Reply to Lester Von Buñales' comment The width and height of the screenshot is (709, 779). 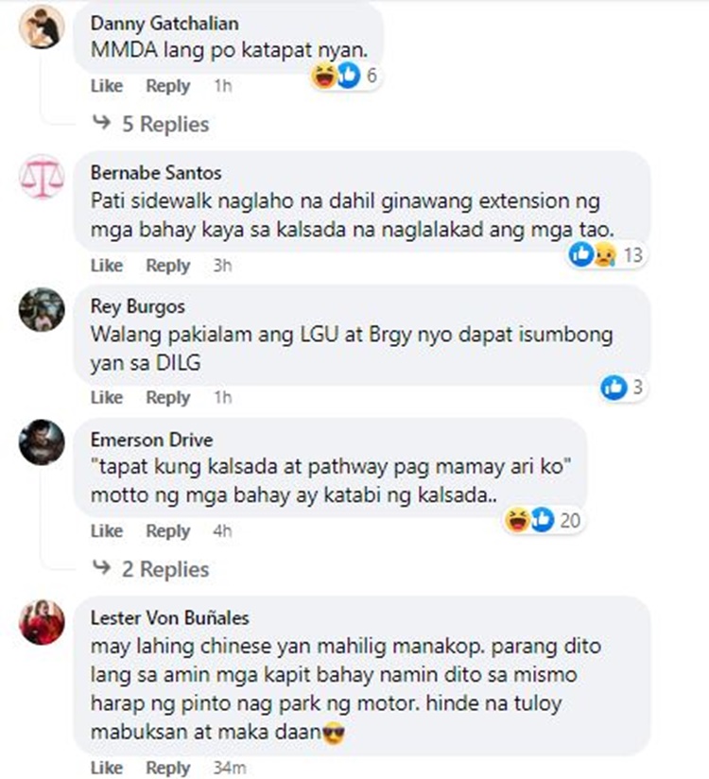pos(168,768)
